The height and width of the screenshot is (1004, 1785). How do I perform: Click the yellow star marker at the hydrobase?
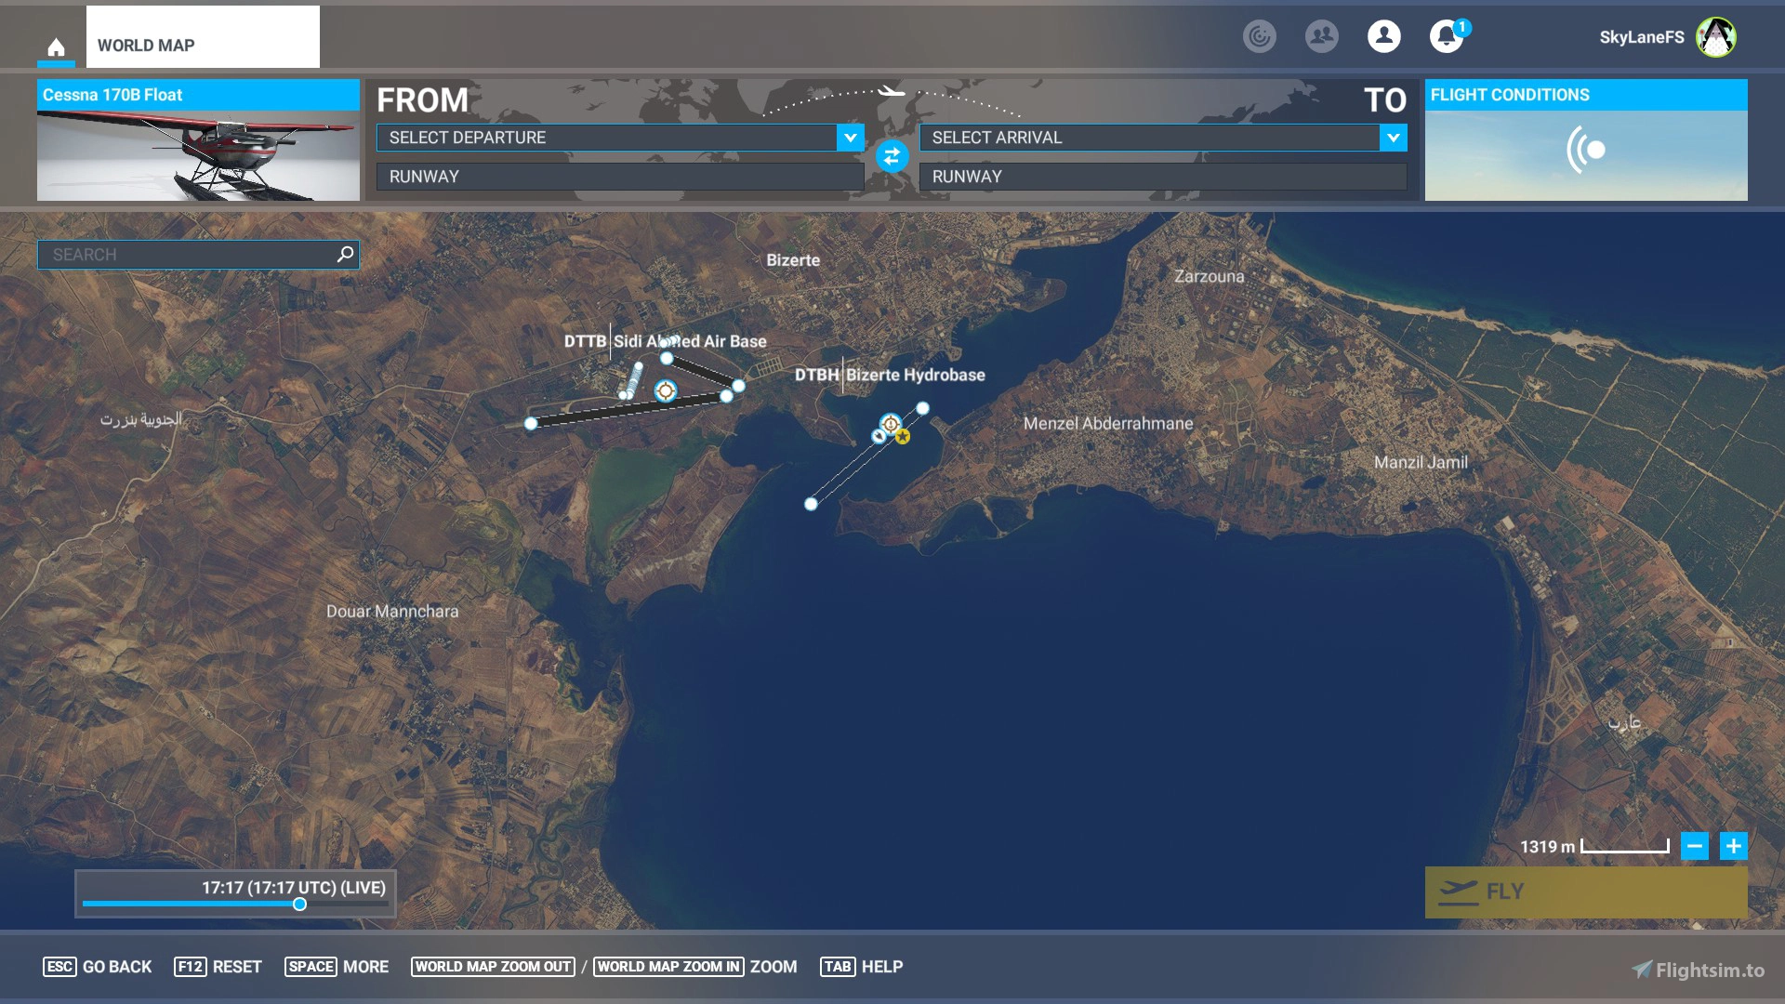coord(903,437)
